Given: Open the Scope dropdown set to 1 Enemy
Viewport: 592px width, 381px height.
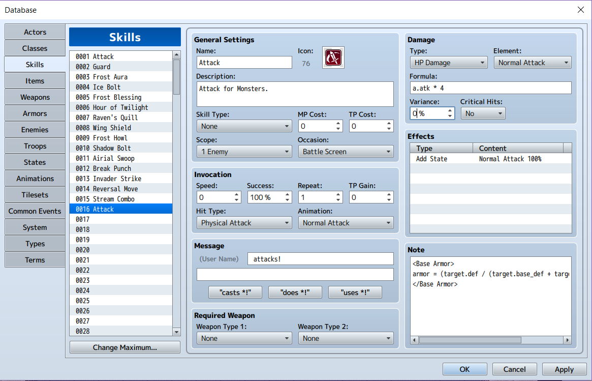Looking at the screenshot, I should [244, 152].
